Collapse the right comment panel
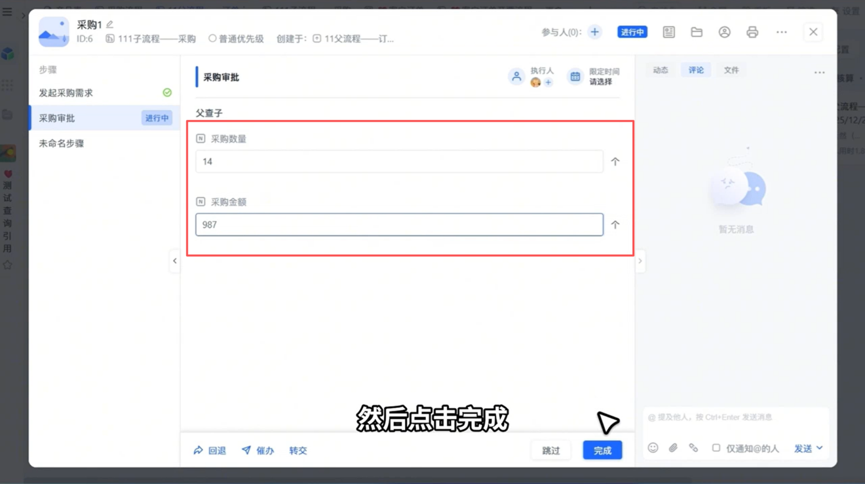The image size is (865, 484). point(640,261)
